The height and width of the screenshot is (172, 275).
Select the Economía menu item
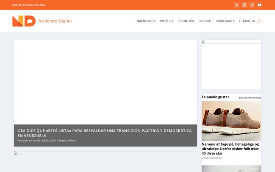click(186, 21)
